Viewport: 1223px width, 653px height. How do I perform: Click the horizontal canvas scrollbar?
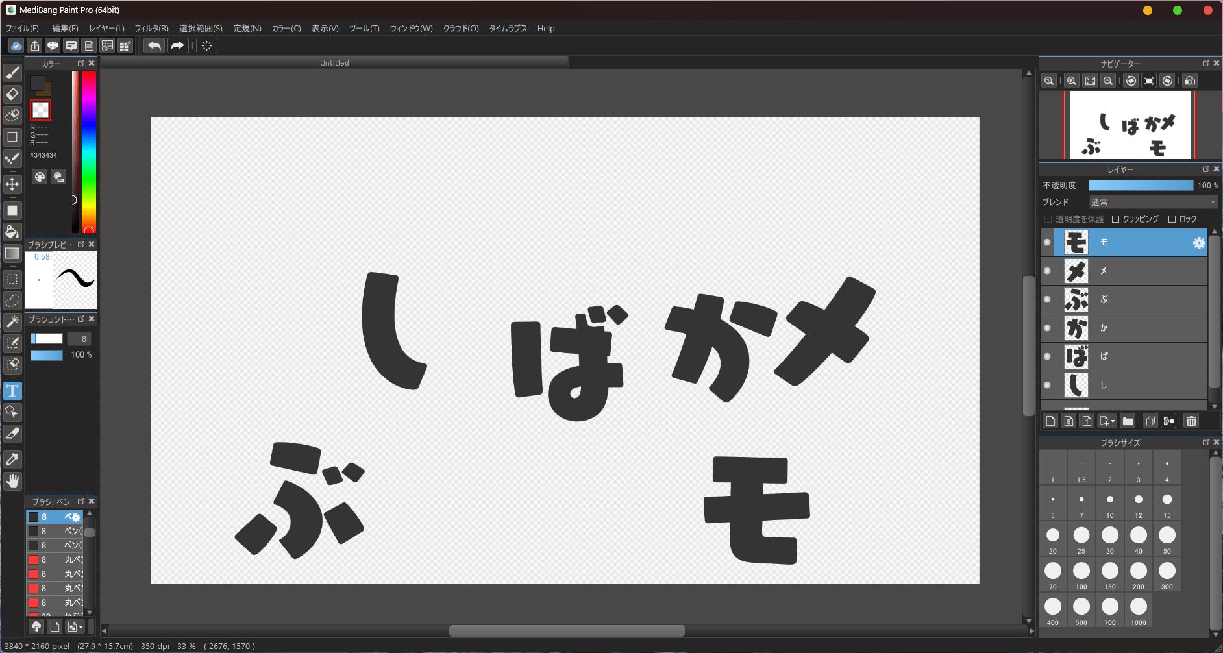click(x=567, y=630)
